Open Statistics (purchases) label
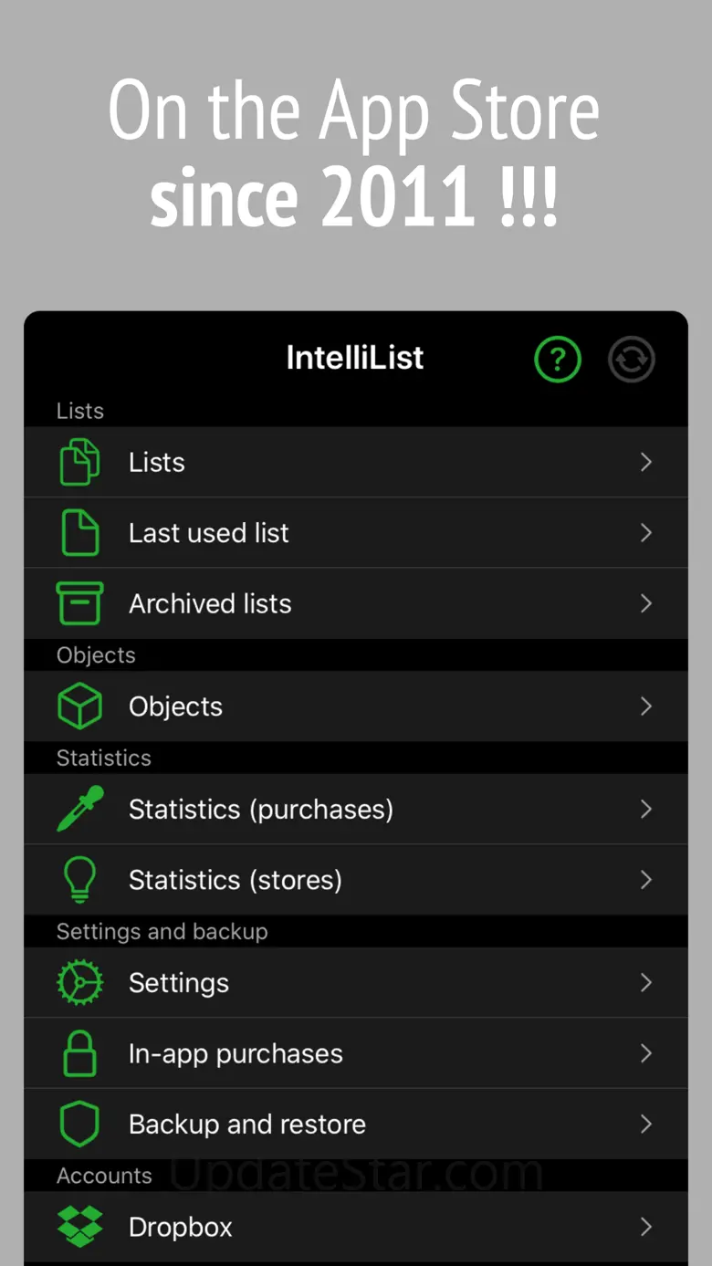Image resolution: width=712 pixels, height=1266 pixels. (260, 810)
